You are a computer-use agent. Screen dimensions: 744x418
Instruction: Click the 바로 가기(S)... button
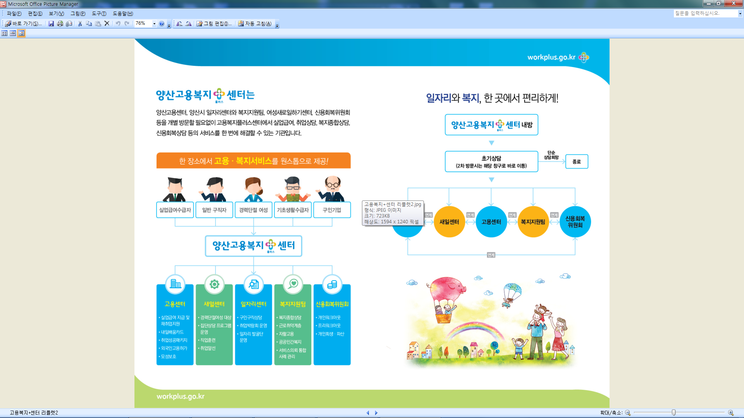[x=23, y=24]
